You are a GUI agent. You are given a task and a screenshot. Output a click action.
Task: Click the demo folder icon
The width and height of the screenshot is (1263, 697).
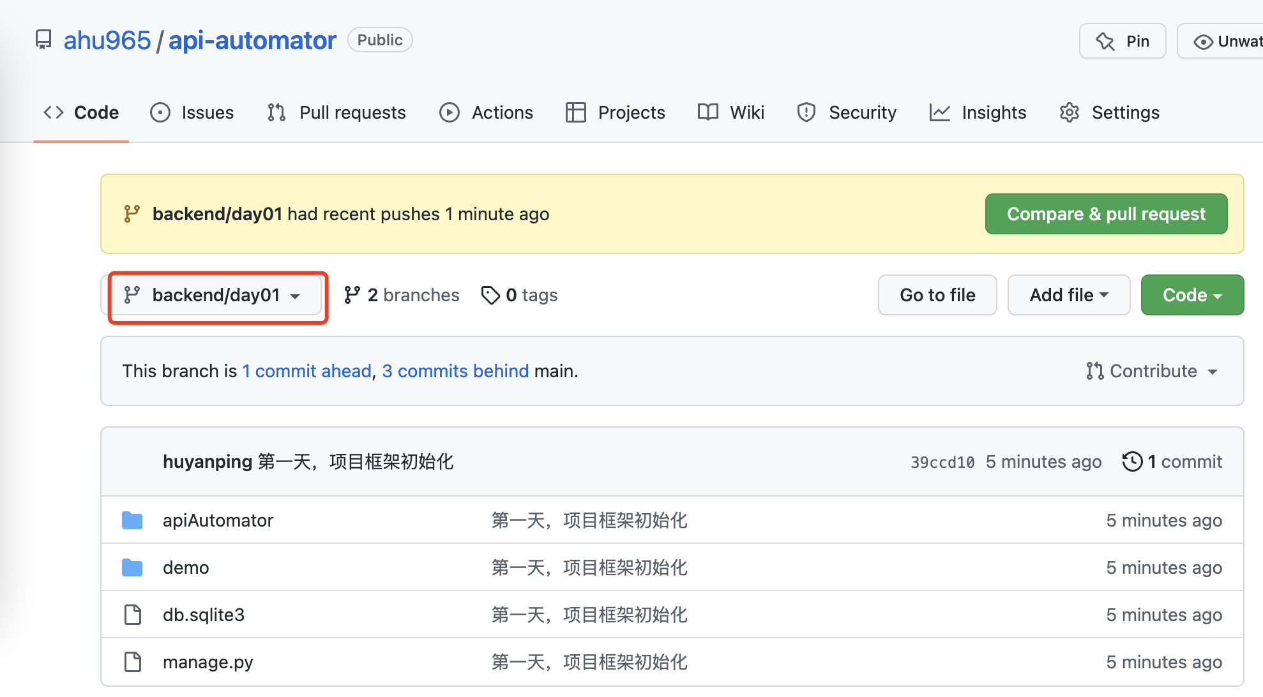point(132,567)
